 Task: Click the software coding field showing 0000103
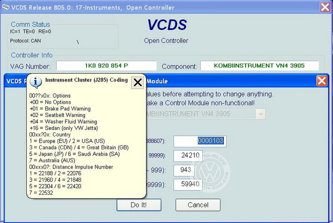200,141
